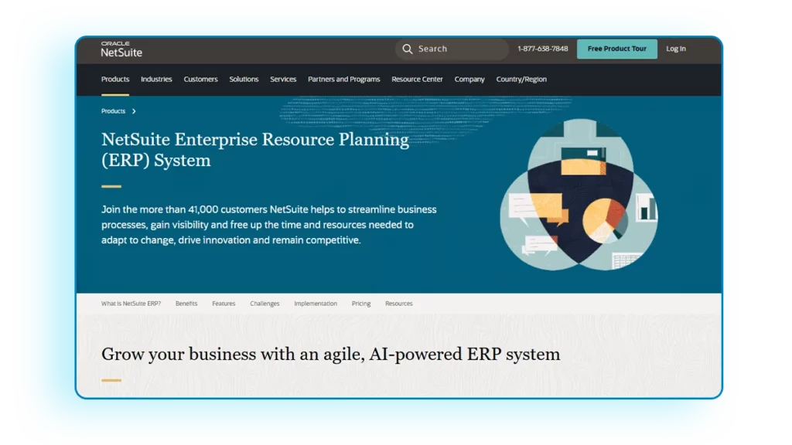Open the Features section tab
This screenshot has width=792, height=445.
click(x=224, y=303)
